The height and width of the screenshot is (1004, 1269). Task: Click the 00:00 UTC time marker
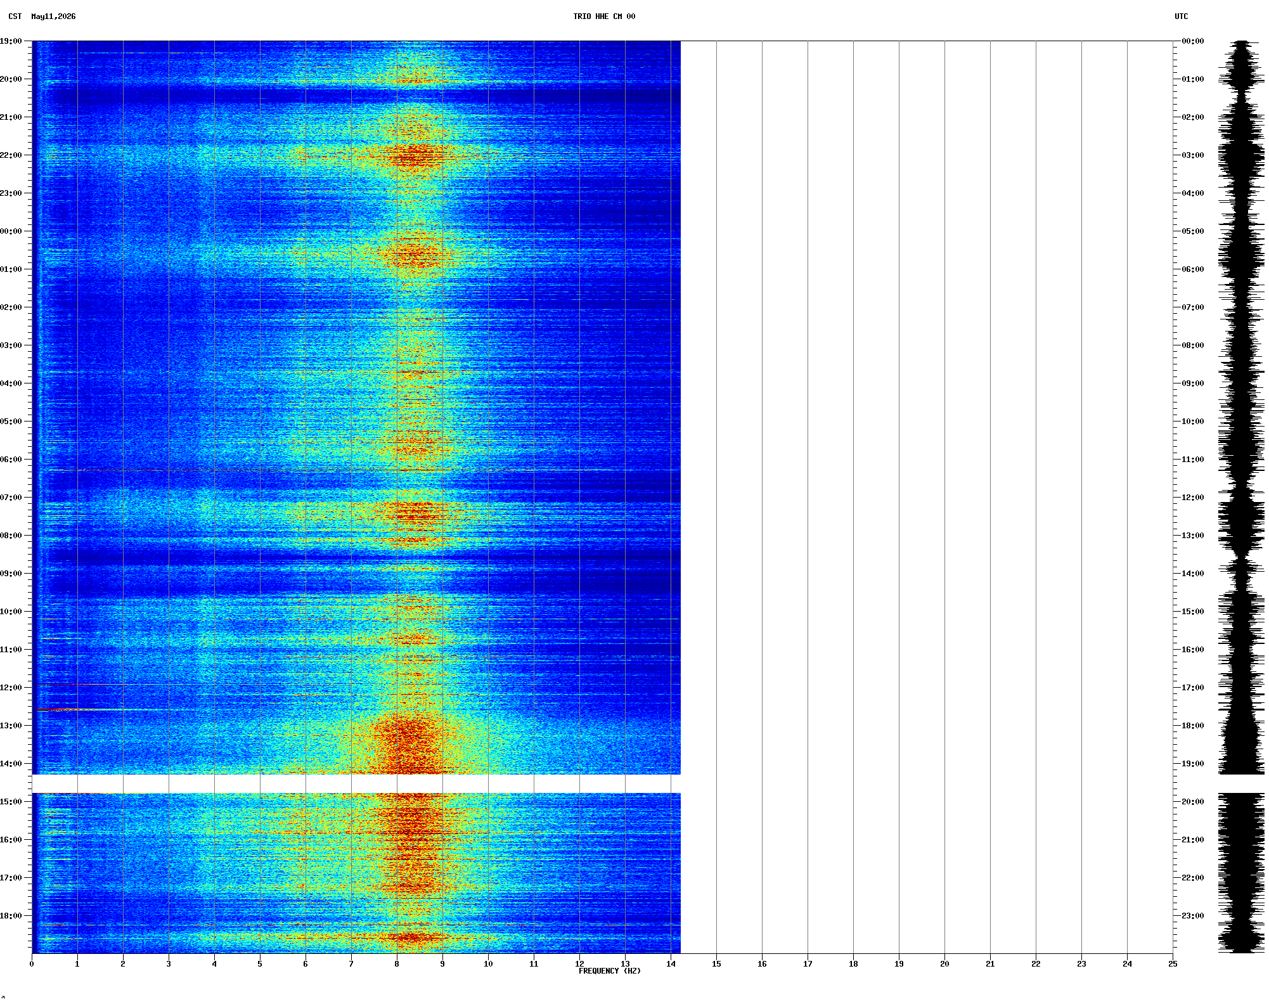pos(1192,41)
